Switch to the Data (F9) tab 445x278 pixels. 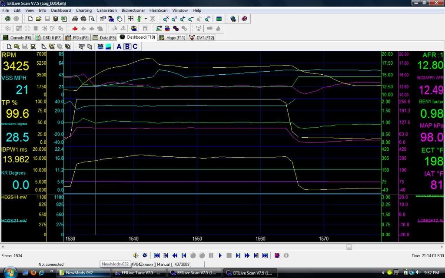(104, 37)
